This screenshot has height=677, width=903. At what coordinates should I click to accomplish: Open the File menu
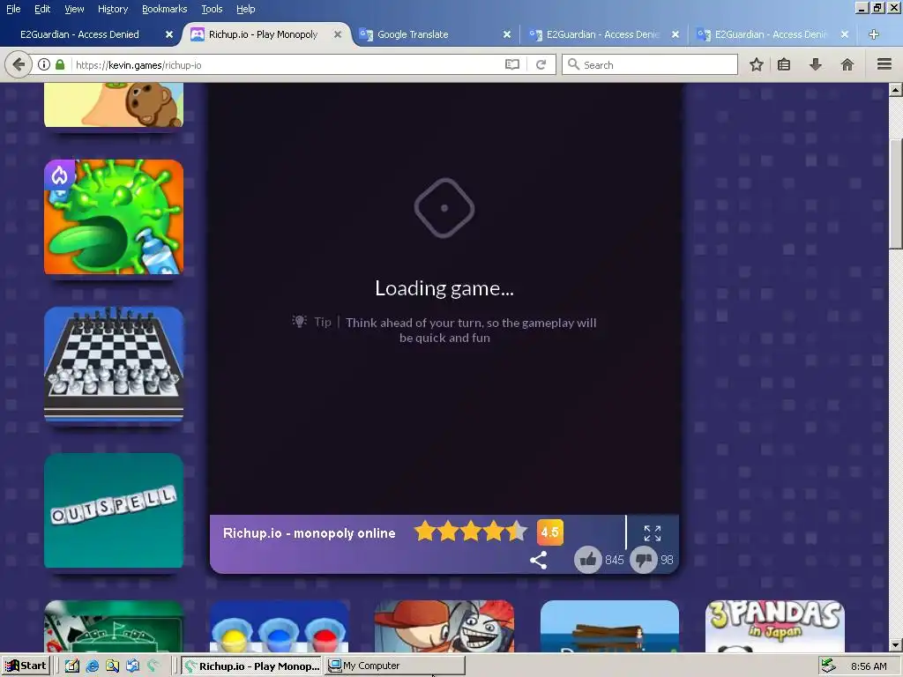pos(13,9)
